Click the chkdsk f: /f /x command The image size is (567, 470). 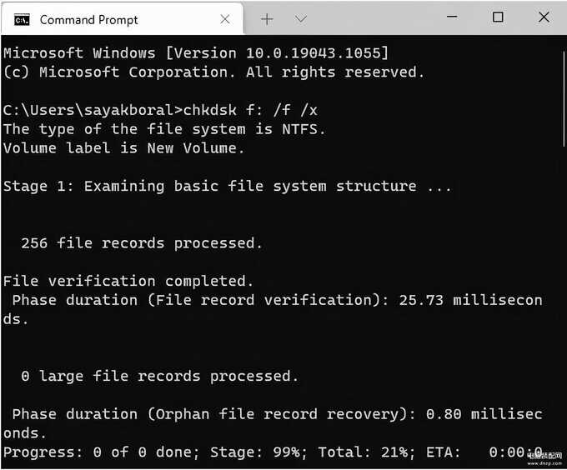pos(250,110)
